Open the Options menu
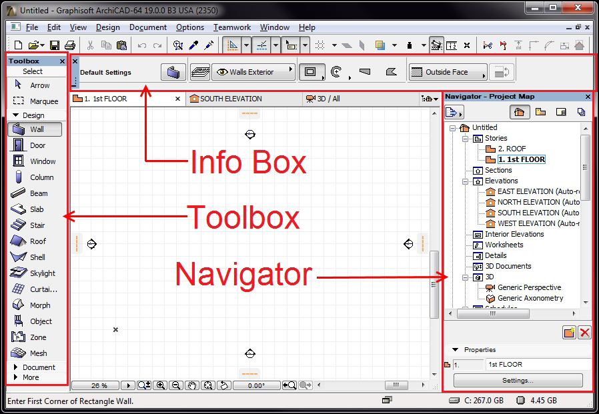This screenshot has height=414, width=599. (190, 27)
